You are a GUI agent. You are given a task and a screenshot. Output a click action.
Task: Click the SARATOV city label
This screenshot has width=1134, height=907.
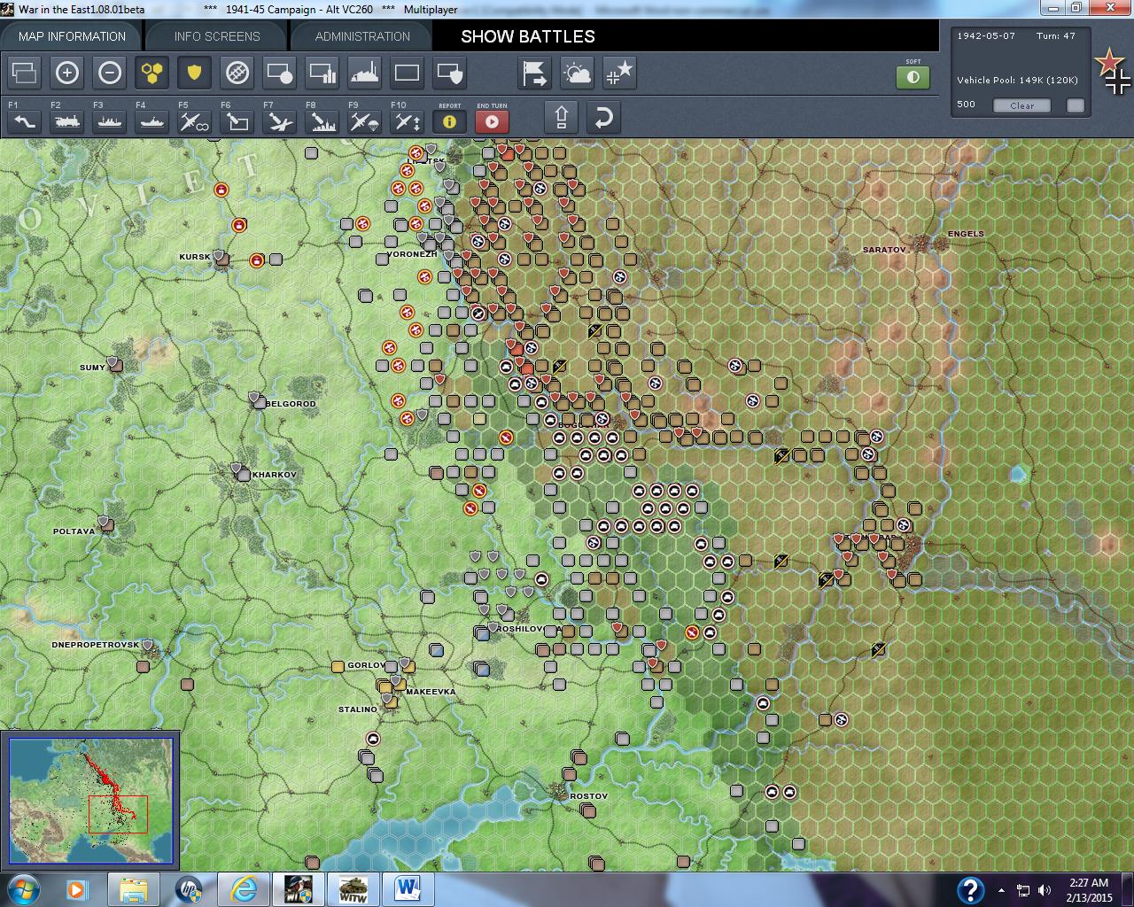884,250
